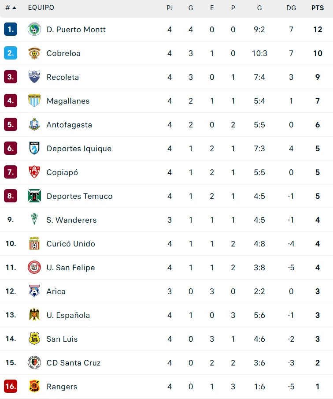Click the D. Puerto Montt club crest
The height and width of the screenshot is (399, 333).
tap(34, 30)
